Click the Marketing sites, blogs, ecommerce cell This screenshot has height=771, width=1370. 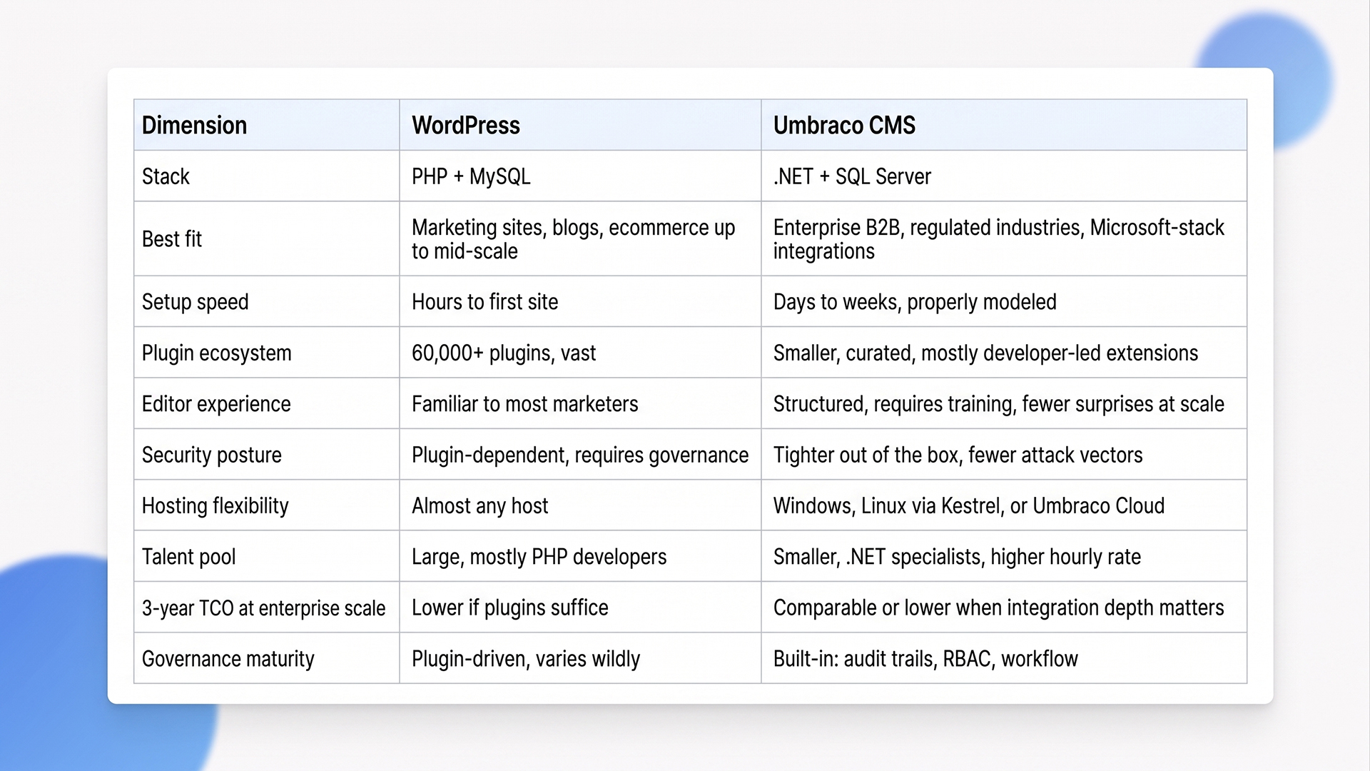click(x=580, y=239)
